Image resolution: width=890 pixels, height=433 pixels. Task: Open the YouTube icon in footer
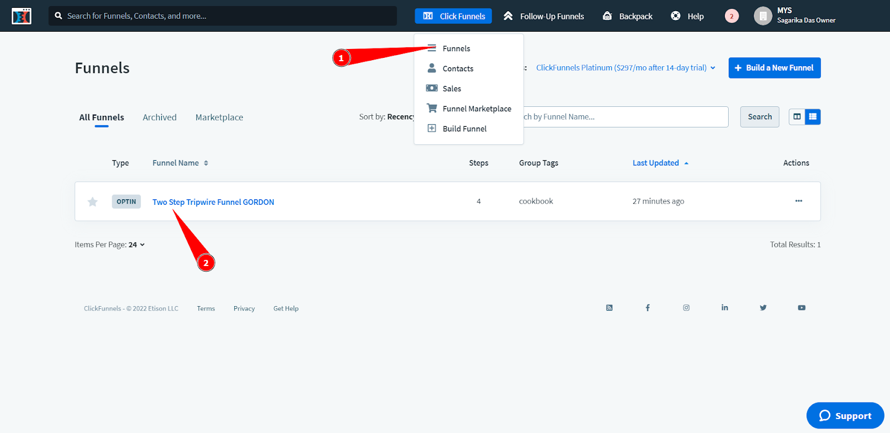point(802,308)
